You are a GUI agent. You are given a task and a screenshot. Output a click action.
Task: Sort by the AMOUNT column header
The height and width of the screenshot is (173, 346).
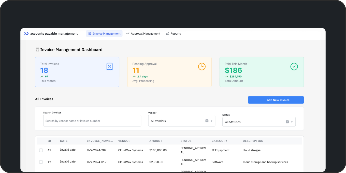pos(156,141)
